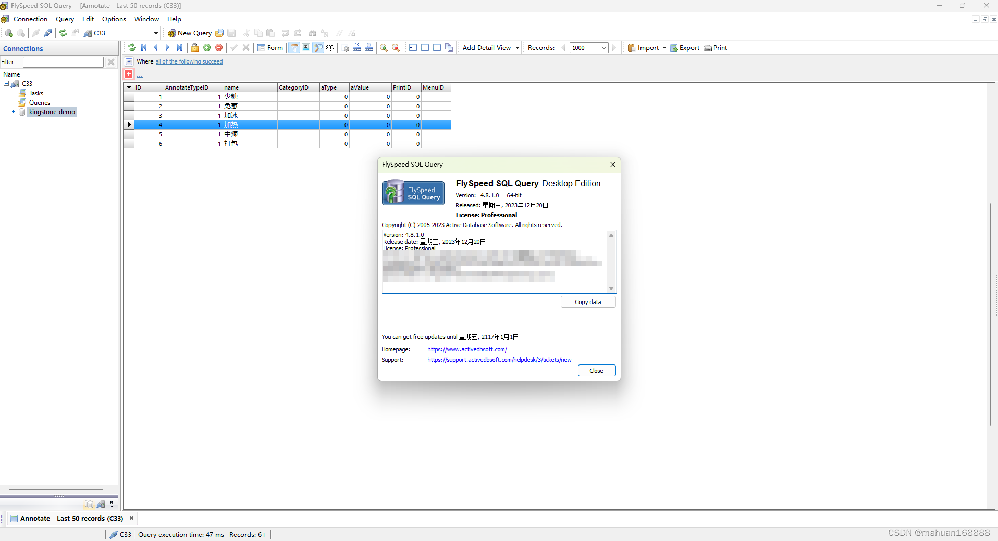Viewport: 998px width, 541px height.
Task: Switch to Form view
Action: click(x=270, y=48)
